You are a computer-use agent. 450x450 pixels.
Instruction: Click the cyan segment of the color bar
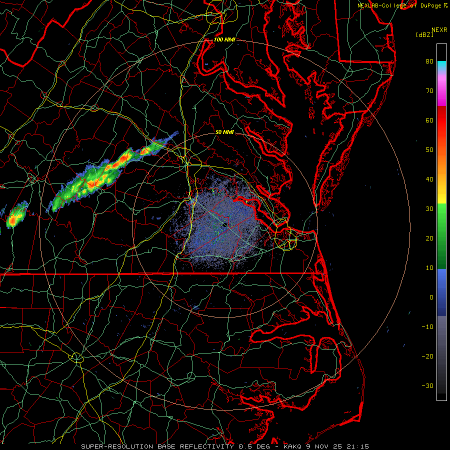click(x=441, y=65)
